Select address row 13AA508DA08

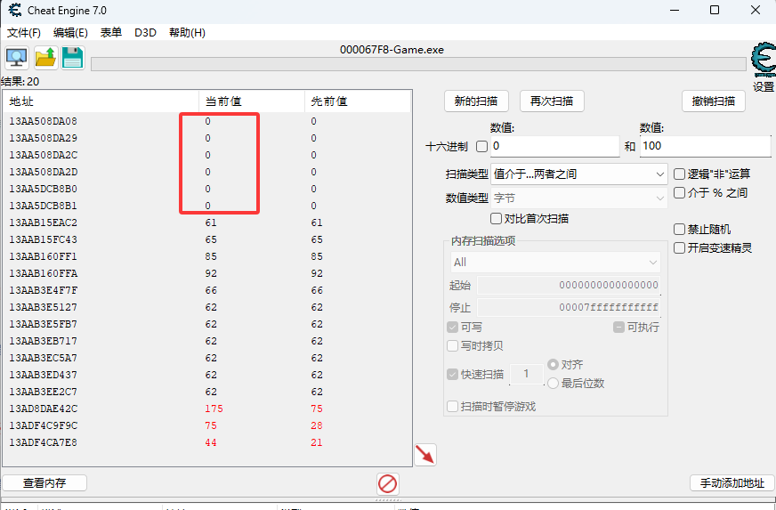(x=207, y=121)
